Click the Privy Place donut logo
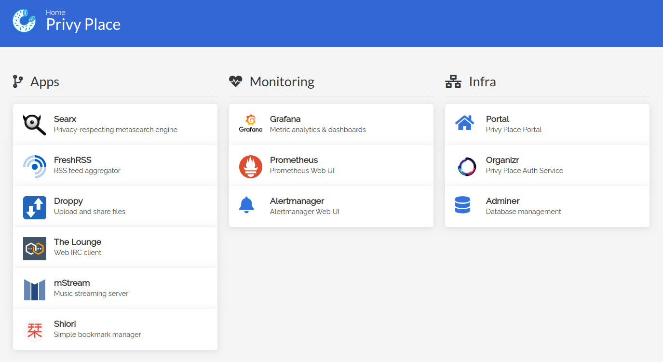The image size is (663, 362). click(x=24, y=21)
